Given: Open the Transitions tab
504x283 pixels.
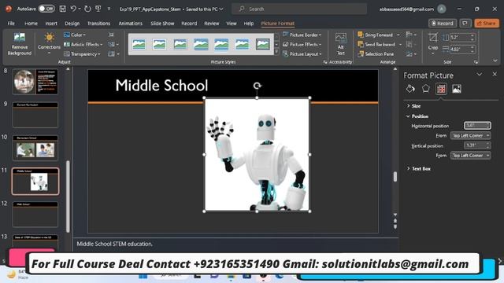Looking at the screenshot, I should (98, 24).
